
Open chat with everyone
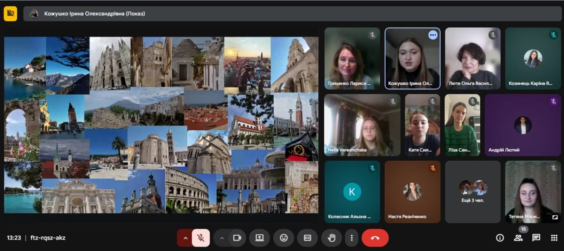pyautogui.click(x=536, y=238)
